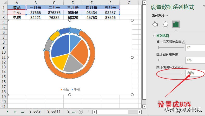Select cell containing 五月份
205x116 pixels.
click(x=110, y=8)
